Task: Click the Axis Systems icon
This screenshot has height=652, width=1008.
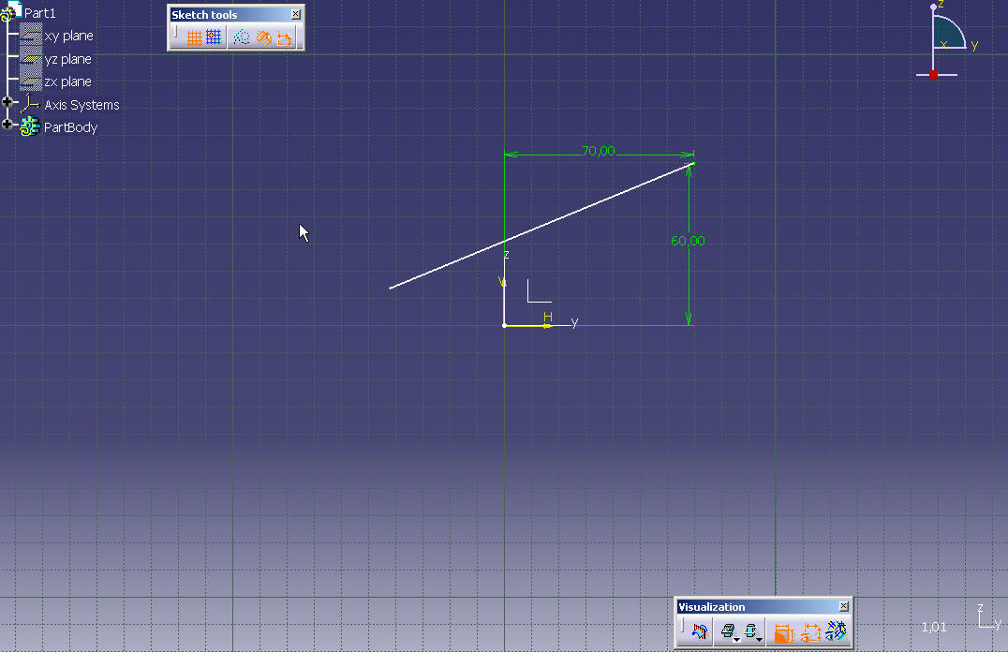Action: [x=30, y=104]
